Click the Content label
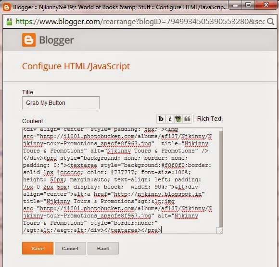The image size is (279, 267). (x=33, y=121)
